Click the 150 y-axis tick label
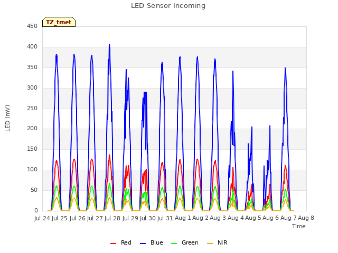Viewport: 338px width, 253px height. click(32, 149)
